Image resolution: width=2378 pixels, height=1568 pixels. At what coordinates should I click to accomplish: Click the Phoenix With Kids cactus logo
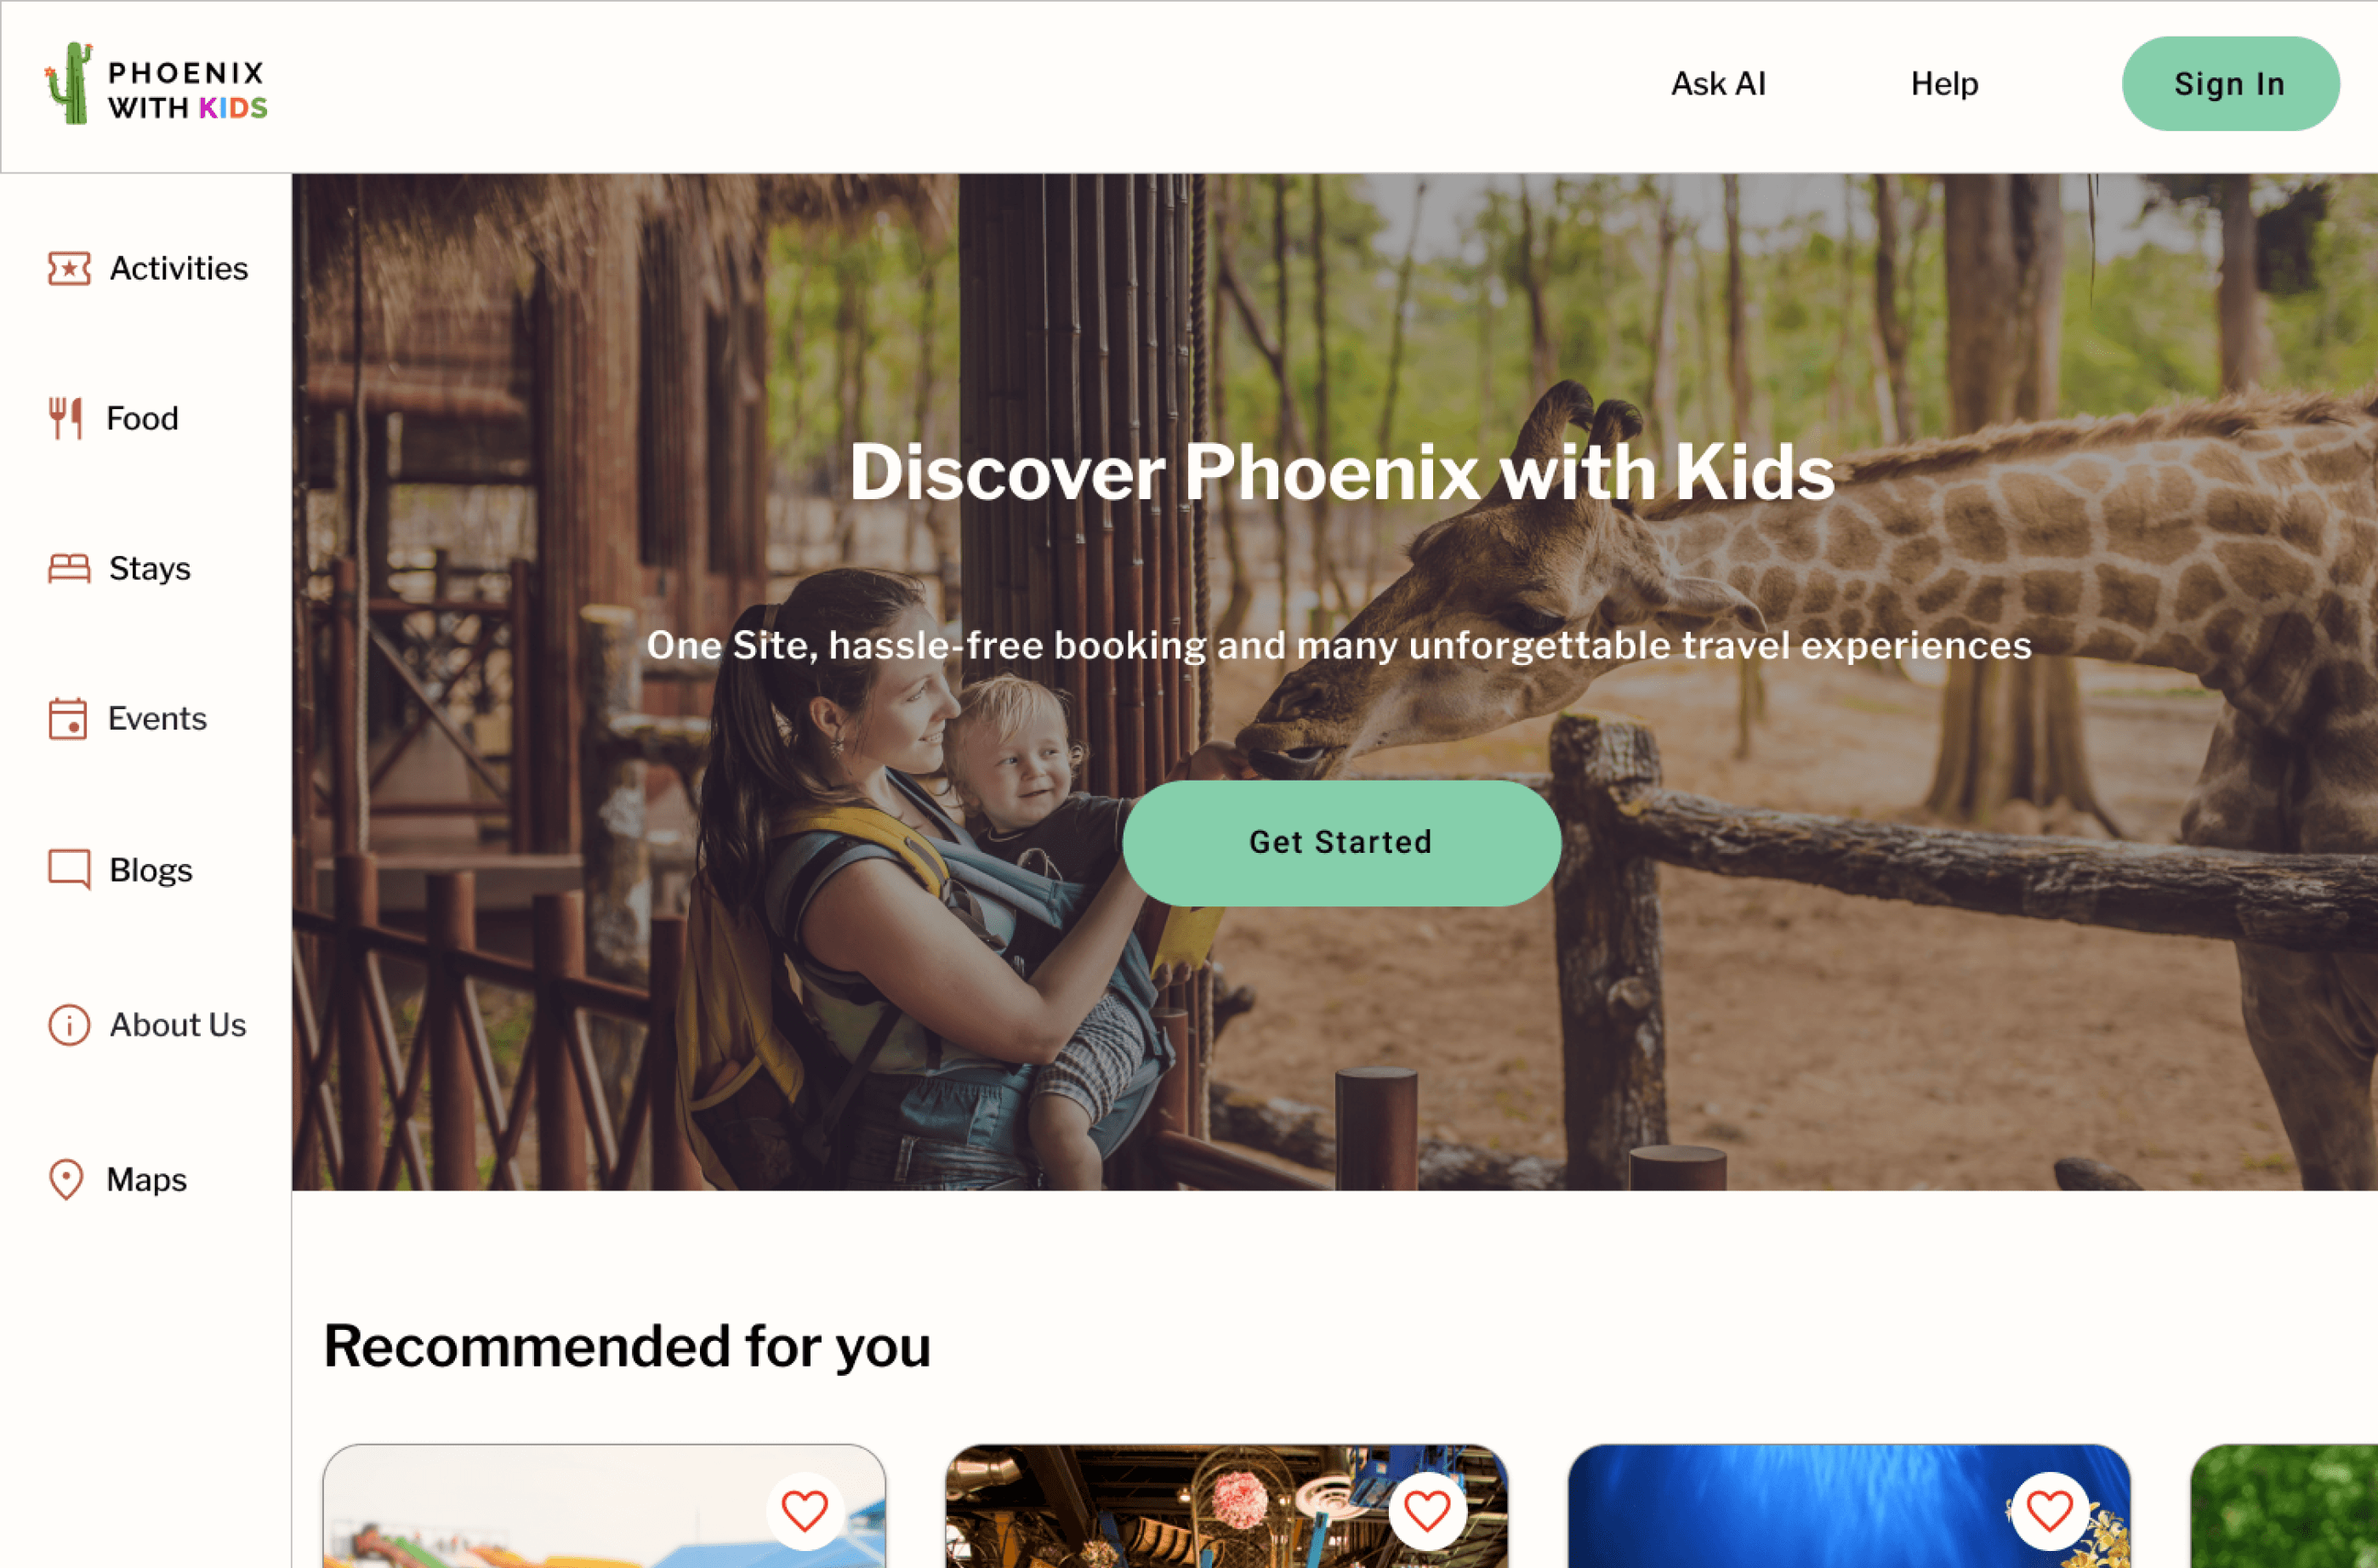[x=157, y=84]
